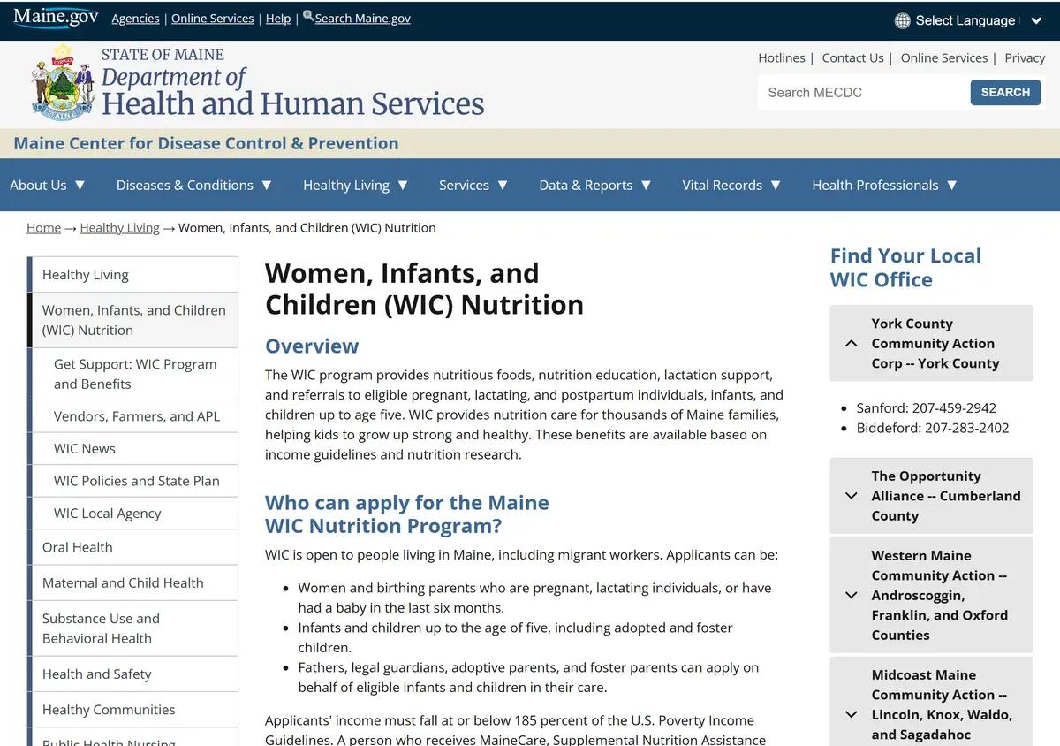Collapse the York County Community Action Corp section
Screen dimensions: 1060x746
click(931, 343)
